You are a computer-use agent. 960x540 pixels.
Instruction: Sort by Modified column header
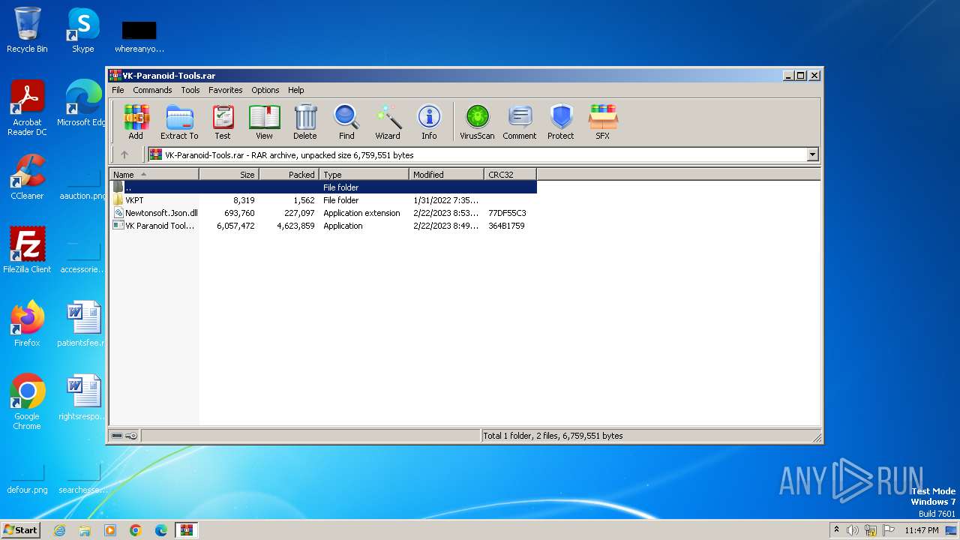point(447,175)
